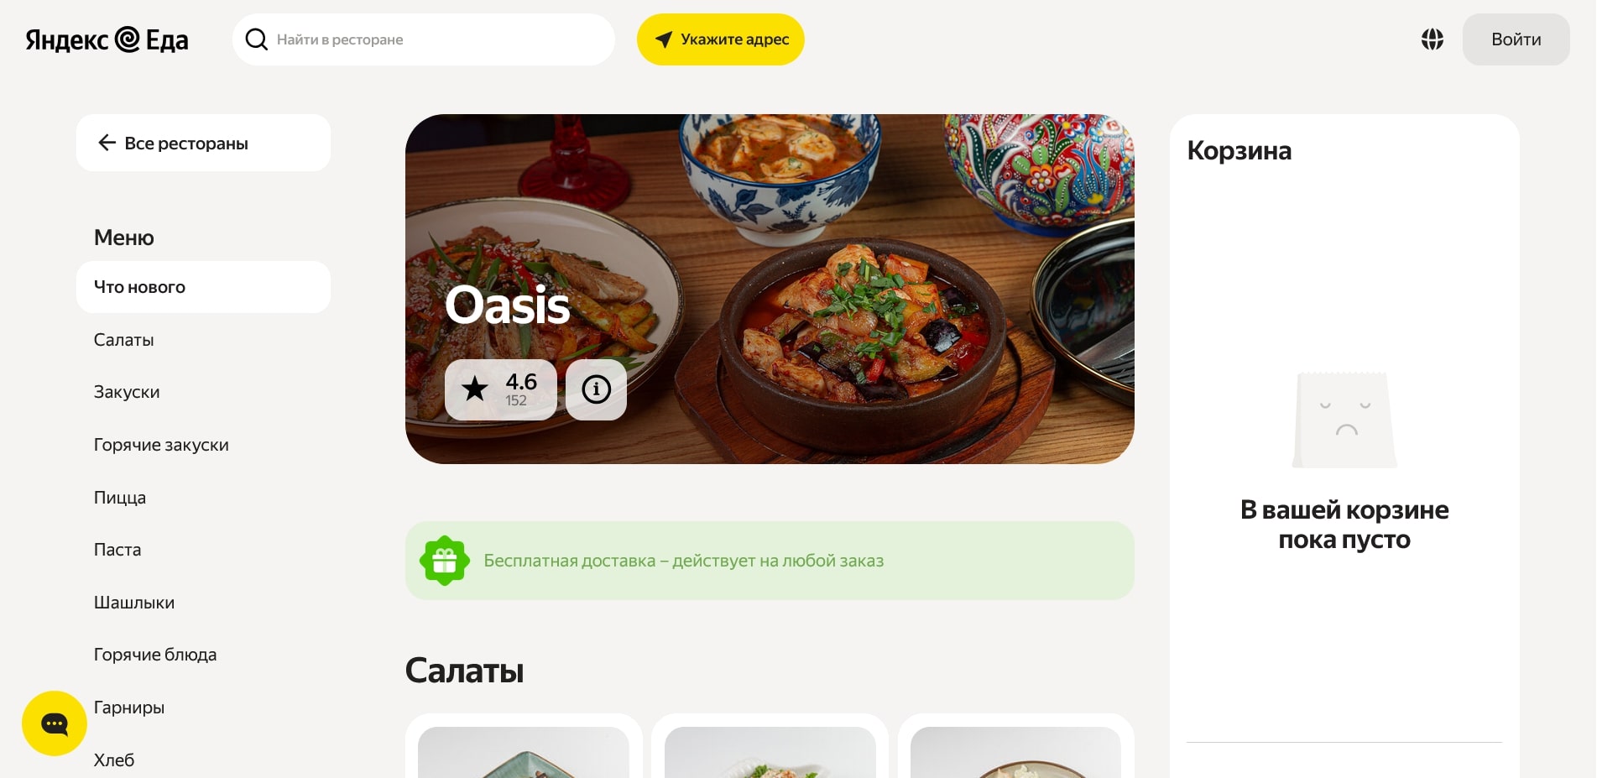Click the magnifier search icon
Viewport: 1597px width, 778px height.
point(256,39)
